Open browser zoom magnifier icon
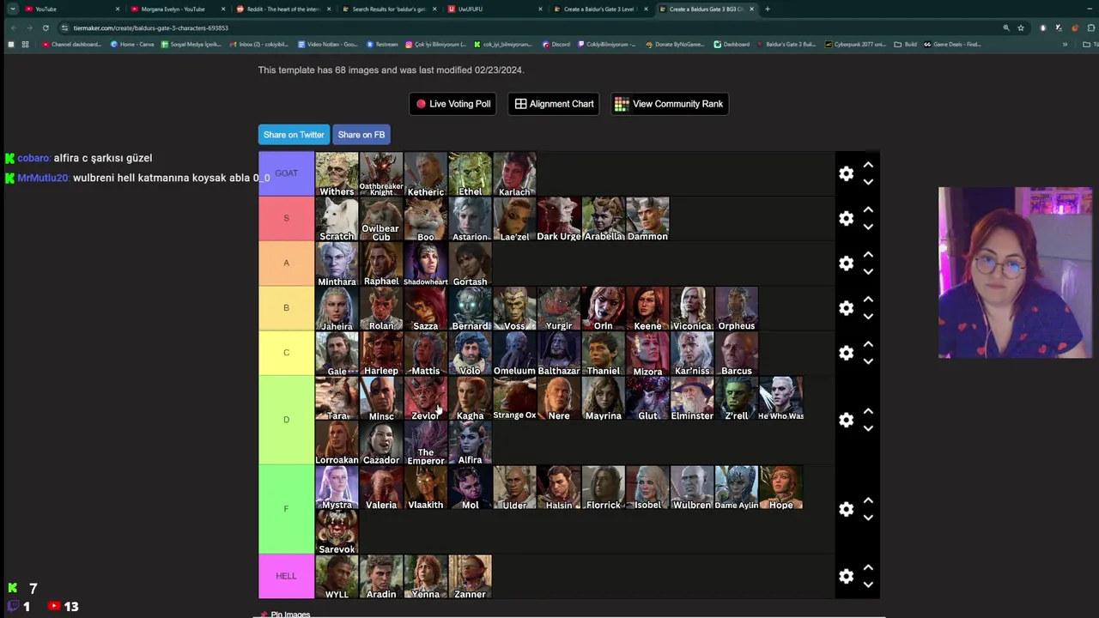Screen dimensions: 1099x618 click(1006, 27)
